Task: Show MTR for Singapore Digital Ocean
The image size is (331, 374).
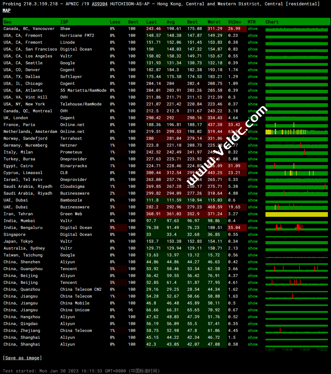Action: (x=253, y=235)
